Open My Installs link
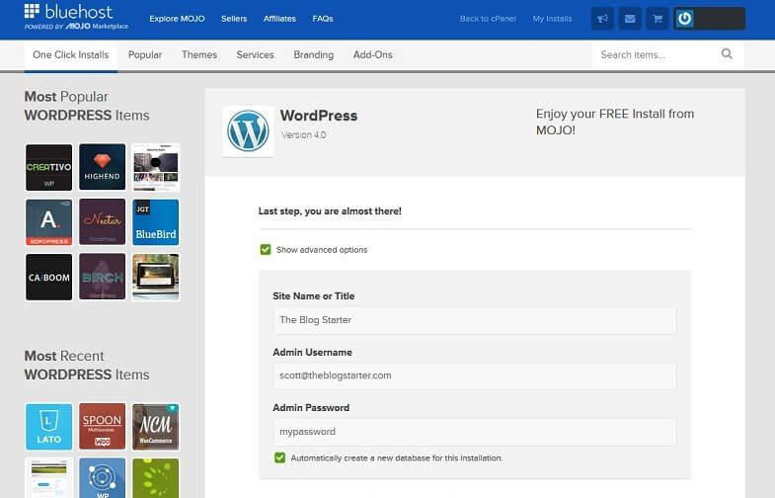 [552, 19]
